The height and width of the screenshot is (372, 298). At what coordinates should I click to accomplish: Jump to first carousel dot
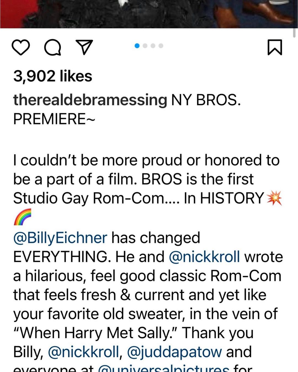(137, 46)
